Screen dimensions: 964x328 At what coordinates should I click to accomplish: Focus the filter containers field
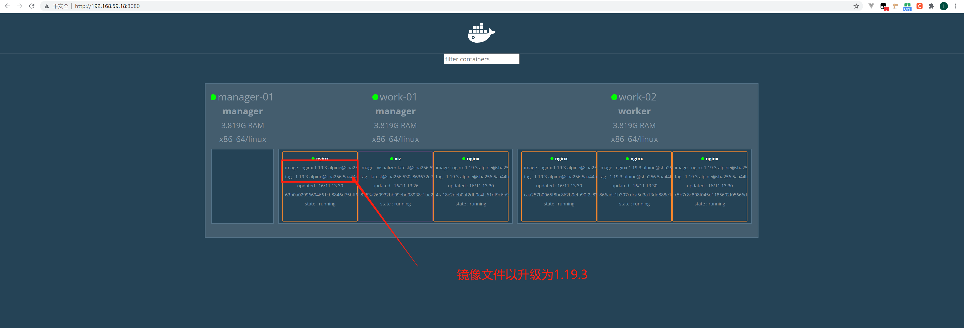(482, 59)
